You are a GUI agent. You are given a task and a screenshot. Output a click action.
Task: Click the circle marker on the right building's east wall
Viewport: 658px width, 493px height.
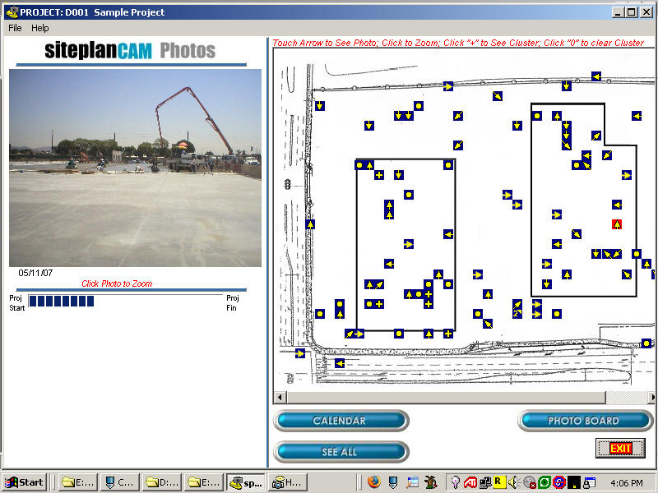[x=637, y=254]
